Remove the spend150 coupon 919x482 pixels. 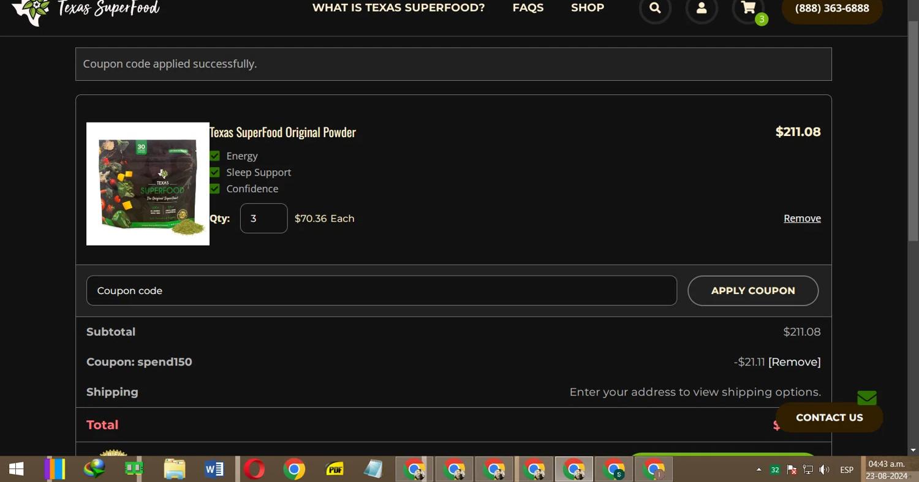[x=795, y=362]
